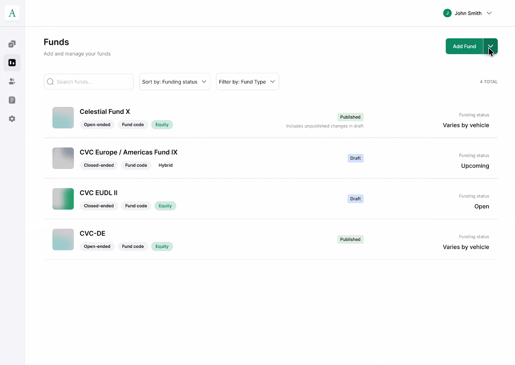Click the CVC Europe / Americas Fund IX title
Screen dimensions: 515x365
click(x=128, y=152)
